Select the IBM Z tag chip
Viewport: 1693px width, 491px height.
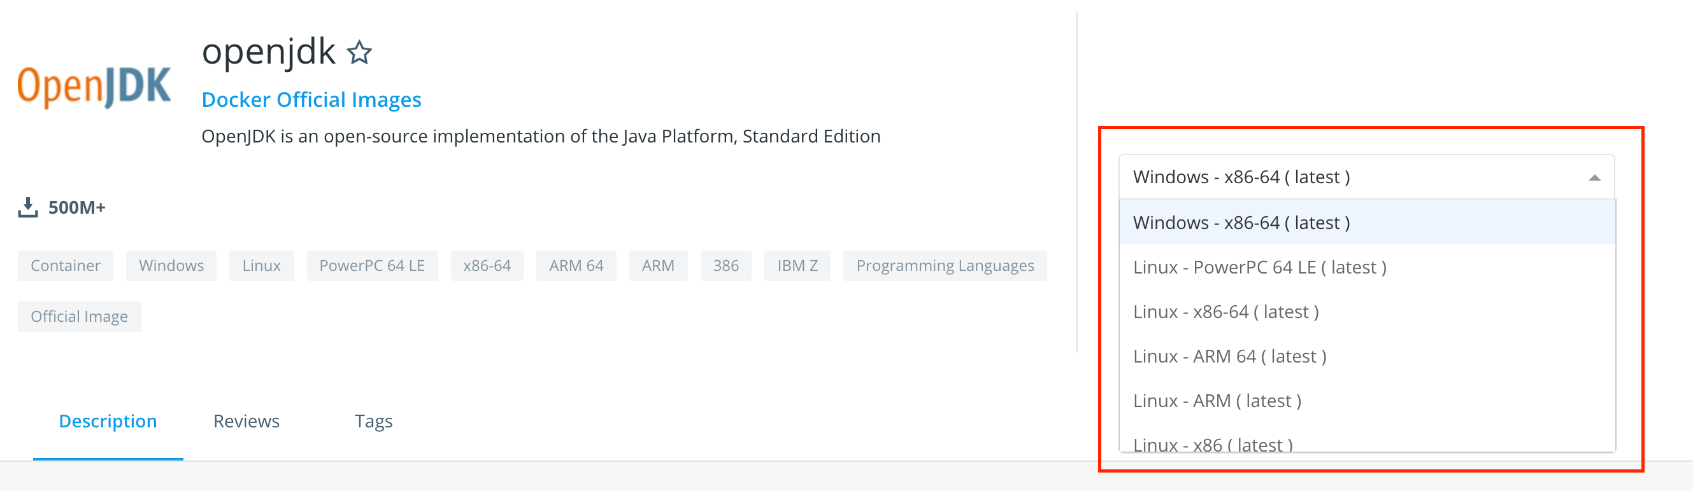797,266
